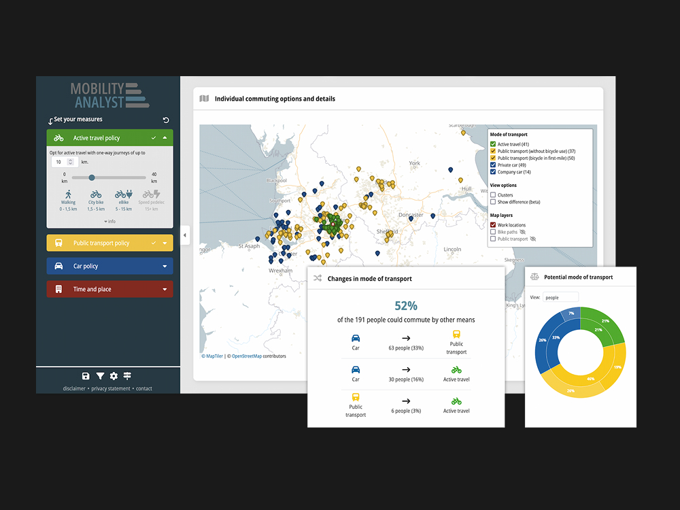Click the contact link
The height and width of the screenshot is (510, 680).
point(143,388)
